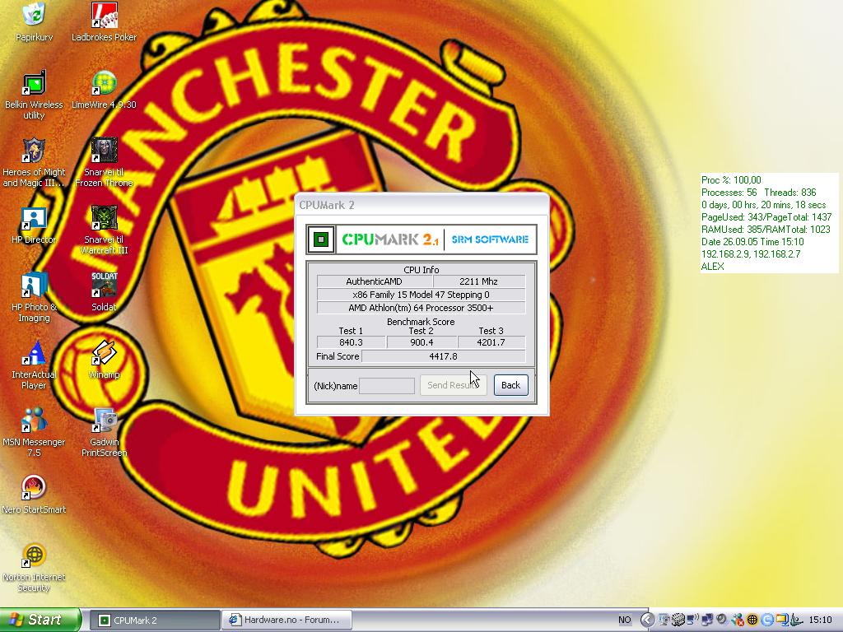Click the Test 1 score 840.3
The width and height of the screenshot is (843, 632).
click(351, 342)
